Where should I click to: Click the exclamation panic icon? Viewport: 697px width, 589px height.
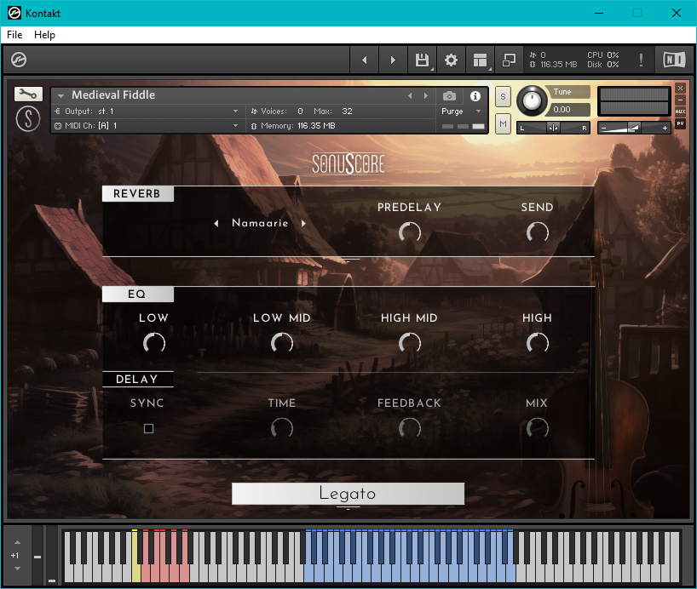641,60
